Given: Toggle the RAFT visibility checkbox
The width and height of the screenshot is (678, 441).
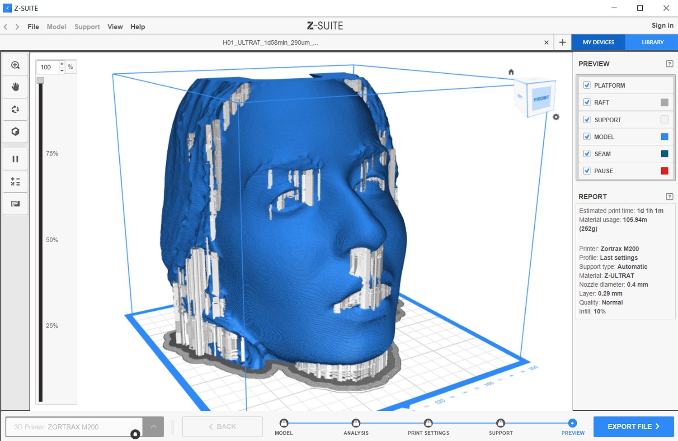Looking at the screenshot, I should pos(587,102).
